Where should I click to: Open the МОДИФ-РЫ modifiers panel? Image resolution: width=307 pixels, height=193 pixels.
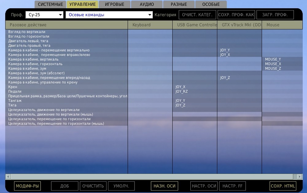click(x=27, y=186)
